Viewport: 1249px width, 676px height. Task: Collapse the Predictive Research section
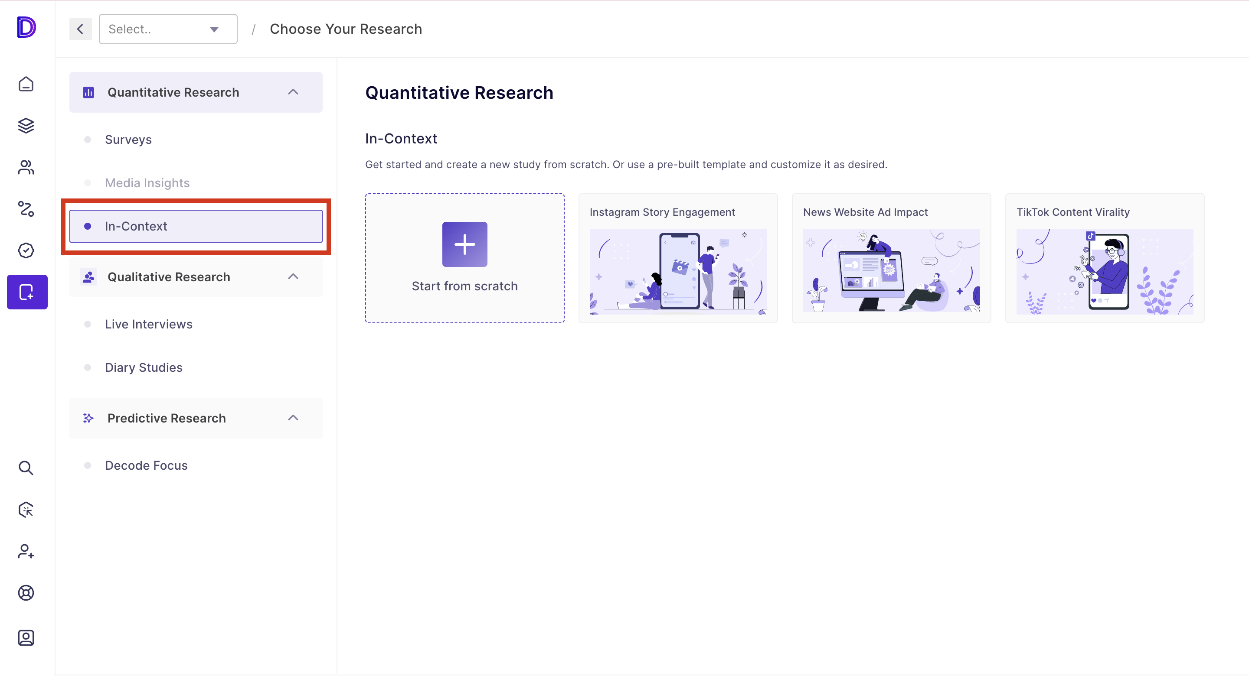(x=293, y=418)
